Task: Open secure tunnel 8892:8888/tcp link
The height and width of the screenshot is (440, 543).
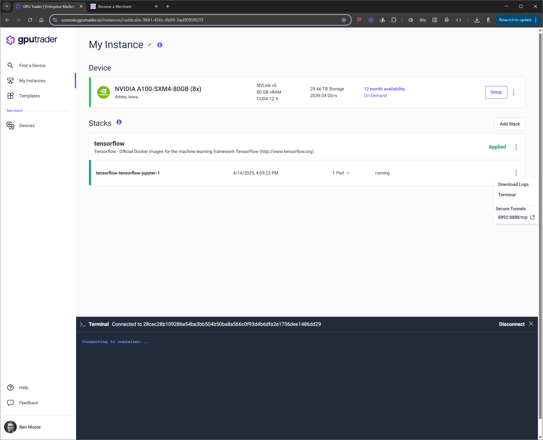Action: [x=516, y=217]
